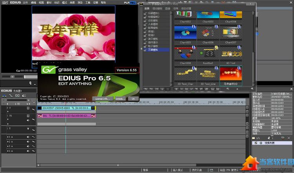
Task: Mute the 1 A audio track speaker
Action: (28, 137)
